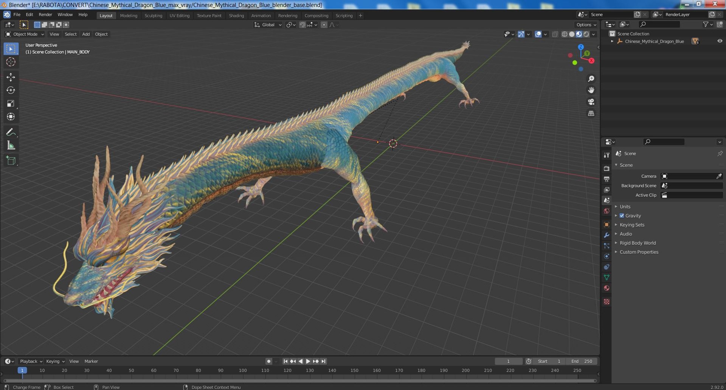Image resolution: width=726 pixels, height=390 pixels.
Task: Open the Options dropdown in viewport
Action: point(586,25)
